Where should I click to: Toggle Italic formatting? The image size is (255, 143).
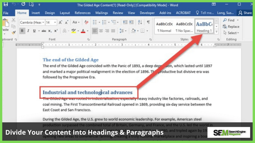tap(28, 31)
